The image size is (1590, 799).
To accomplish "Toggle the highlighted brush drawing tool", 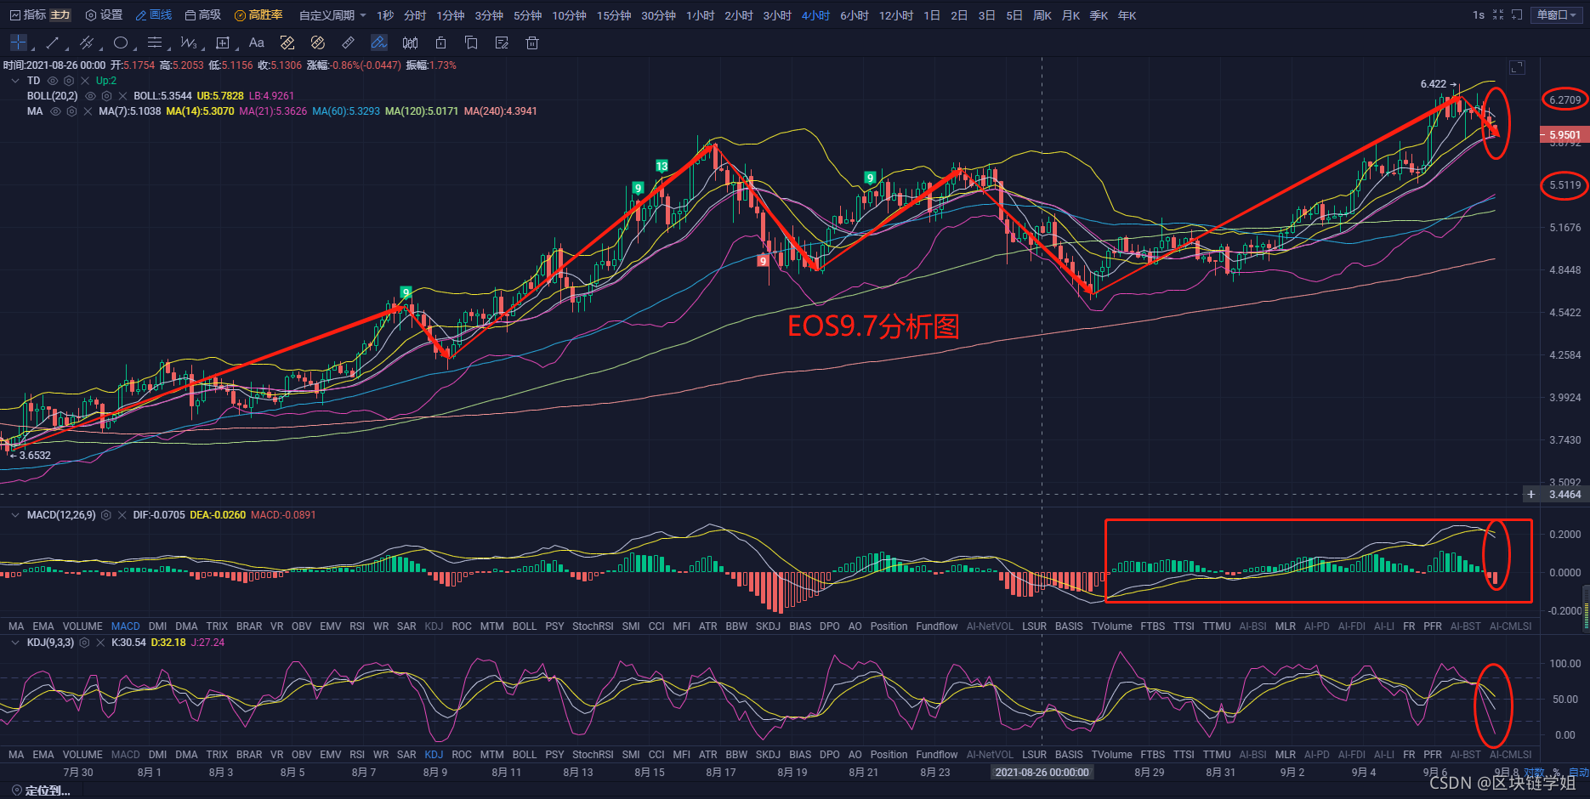I will tap(379, 42).
